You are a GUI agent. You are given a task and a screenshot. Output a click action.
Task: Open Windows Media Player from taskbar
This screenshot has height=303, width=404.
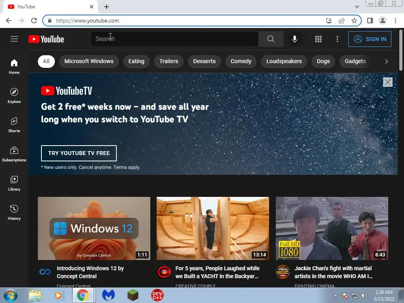tap(59, 295)
